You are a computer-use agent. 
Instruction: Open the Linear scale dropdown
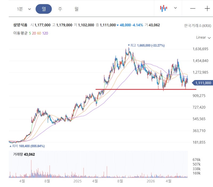coord(203,37)
